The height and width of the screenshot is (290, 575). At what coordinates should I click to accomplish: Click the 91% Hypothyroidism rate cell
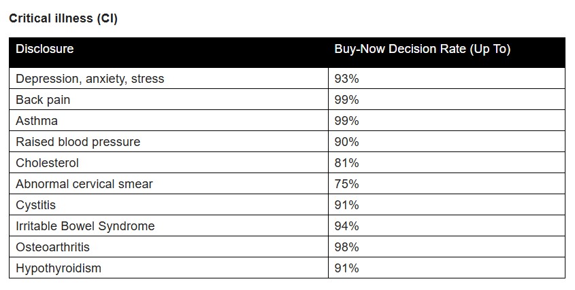(346, 268)
